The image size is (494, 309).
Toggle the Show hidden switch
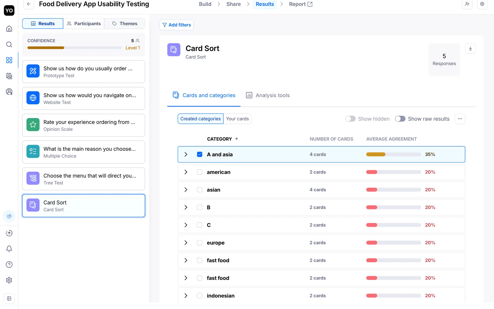(350, 119)
